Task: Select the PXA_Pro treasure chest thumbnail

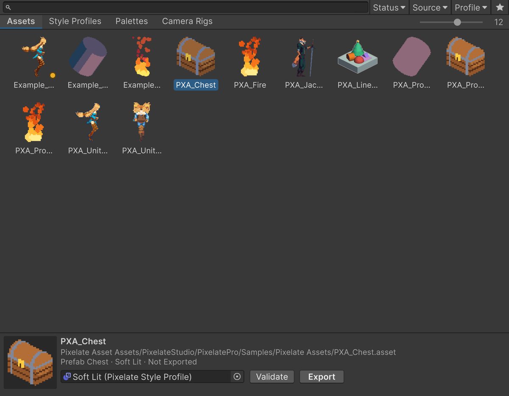Action: click(465, 56)
